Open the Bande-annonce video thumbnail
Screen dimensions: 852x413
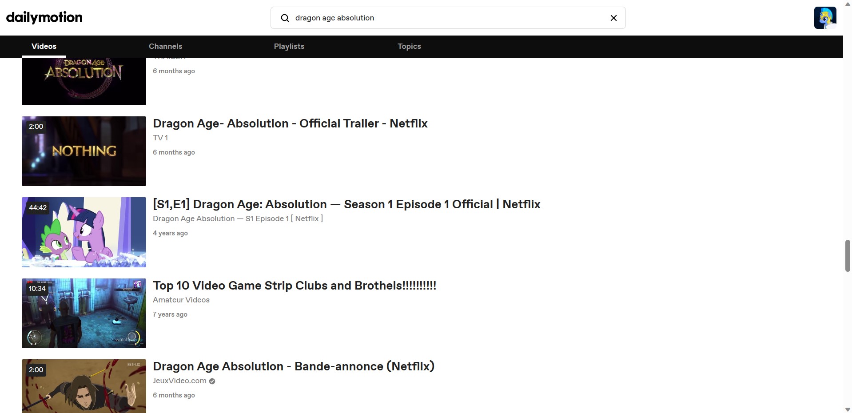pos(84,386)
